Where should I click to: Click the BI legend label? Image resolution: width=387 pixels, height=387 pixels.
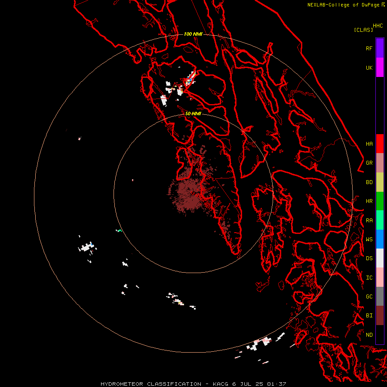pos(369,316)
